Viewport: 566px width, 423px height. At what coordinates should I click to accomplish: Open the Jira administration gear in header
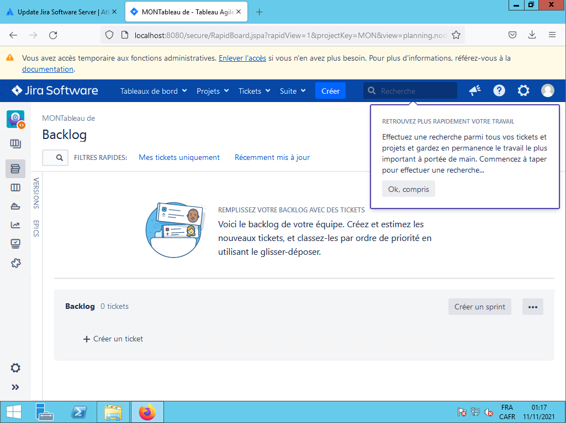pyautogui.click(x=523, y=91)
